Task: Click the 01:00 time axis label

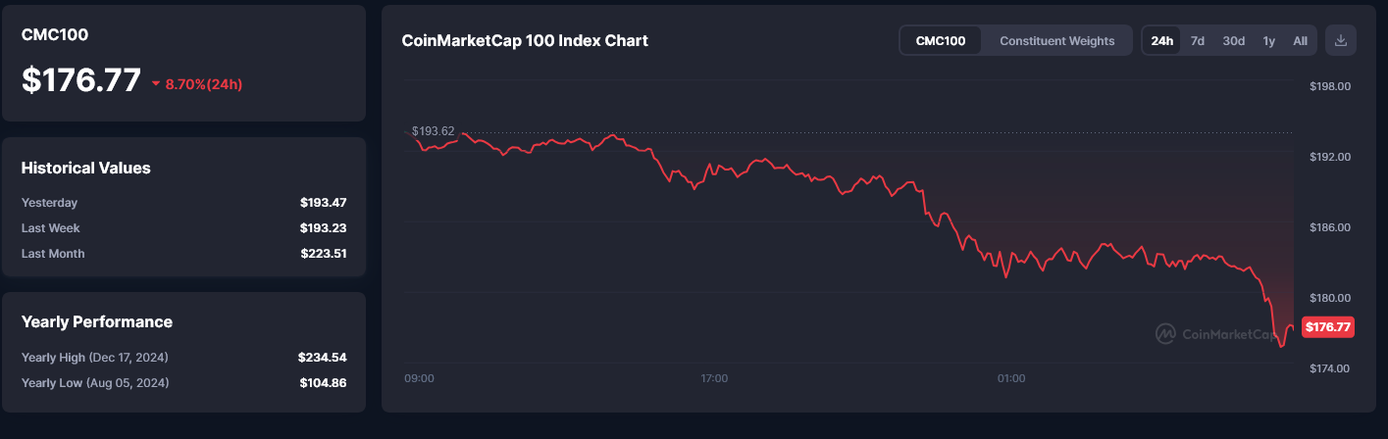Action: 1010,378
